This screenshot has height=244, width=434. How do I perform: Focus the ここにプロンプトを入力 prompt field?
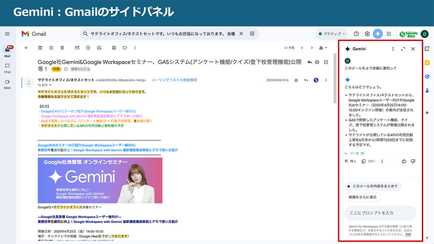380,213
